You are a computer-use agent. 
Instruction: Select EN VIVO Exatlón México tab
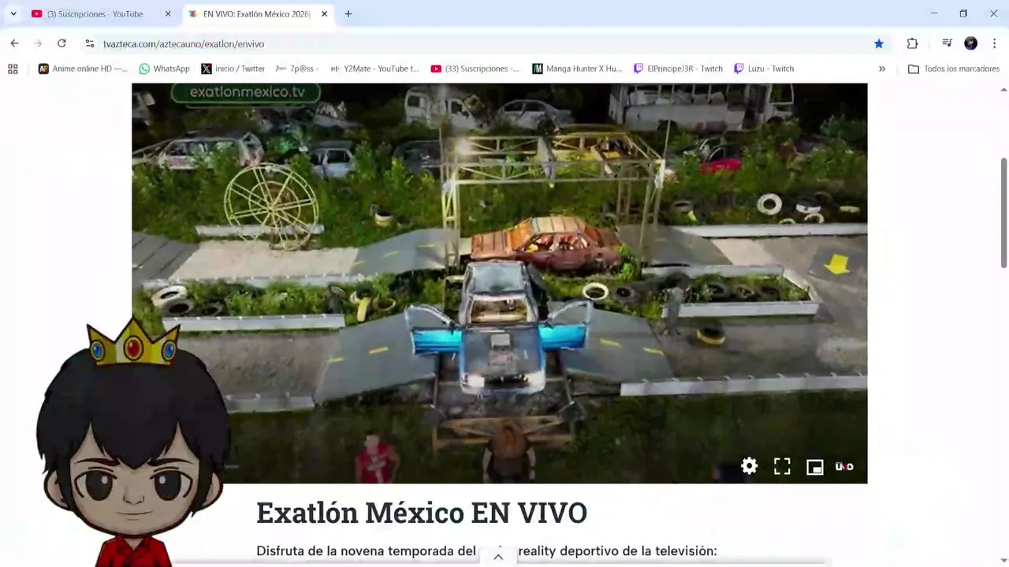[256, 13]
